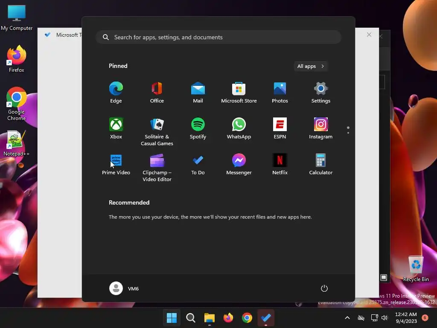This screenshot has width=437, height=328.
Task: Expand the All apps list
Action: (x=311, y=66)
